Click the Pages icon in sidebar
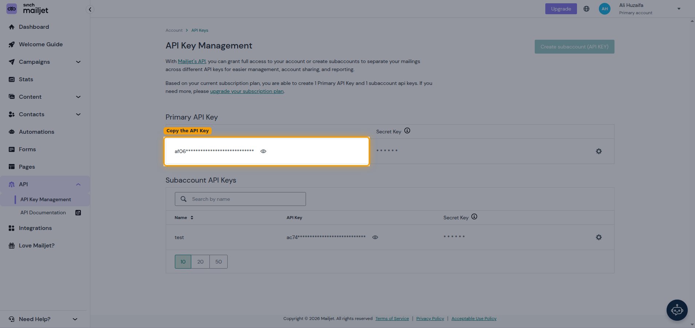This screenshot has width=695, height=328. [12, 167]
